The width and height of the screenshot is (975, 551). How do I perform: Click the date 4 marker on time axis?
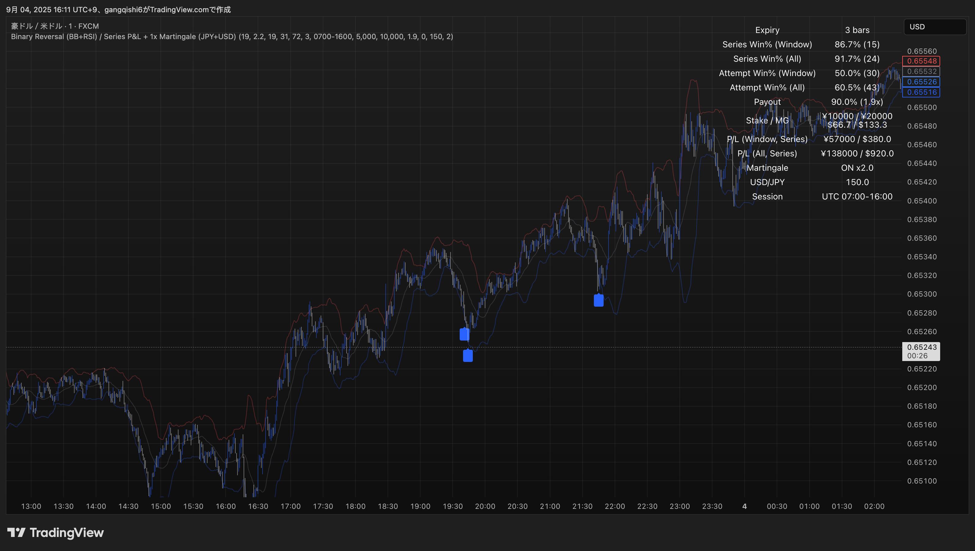(745, 506)
